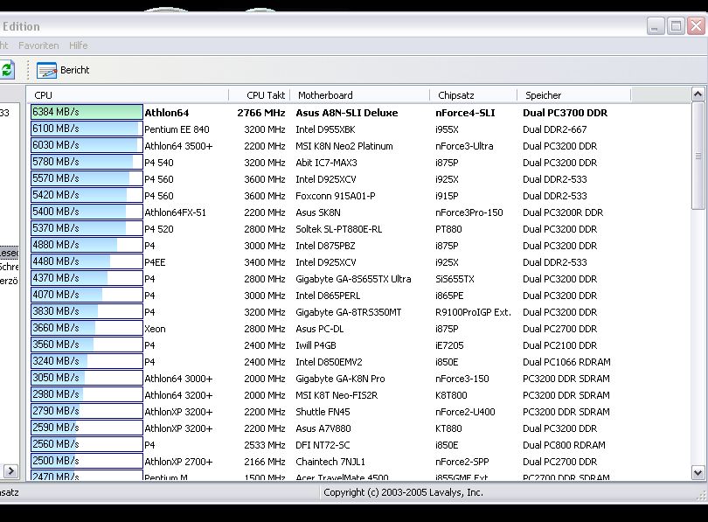Screen dimensions: 708x522
Task: Click the Shuttle FN45 motherboard cell
Action: click(323, 412)
